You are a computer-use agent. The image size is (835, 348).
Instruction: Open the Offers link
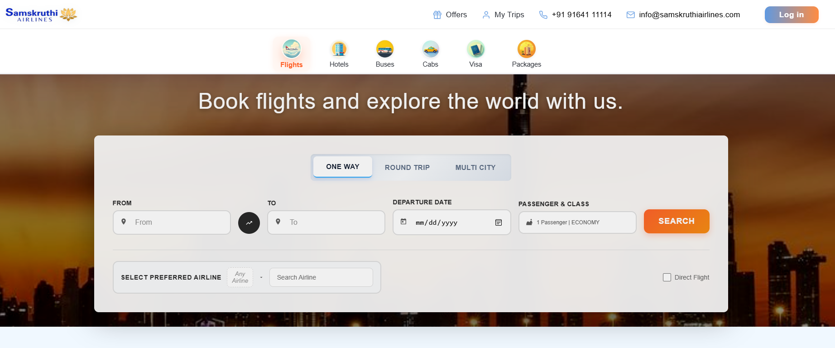(x=450, y=14)
